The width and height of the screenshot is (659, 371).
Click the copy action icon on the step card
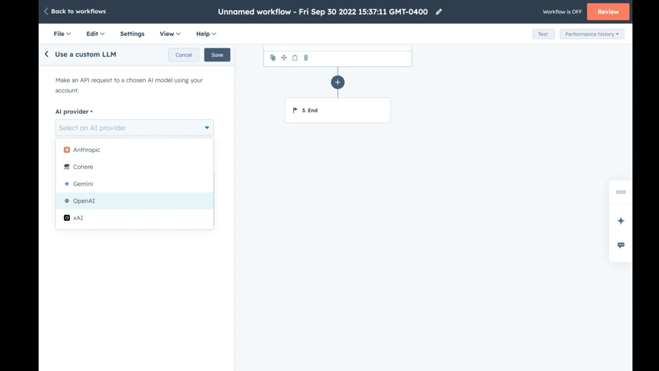tap(273, 58)
